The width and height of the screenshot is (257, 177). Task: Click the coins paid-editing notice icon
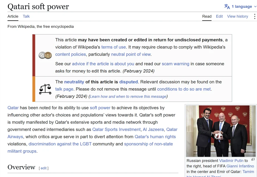[45, 55]
